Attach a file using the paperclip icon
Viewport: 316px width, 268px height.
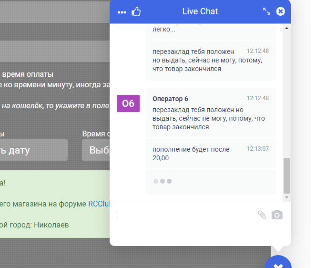click(262, 215)
